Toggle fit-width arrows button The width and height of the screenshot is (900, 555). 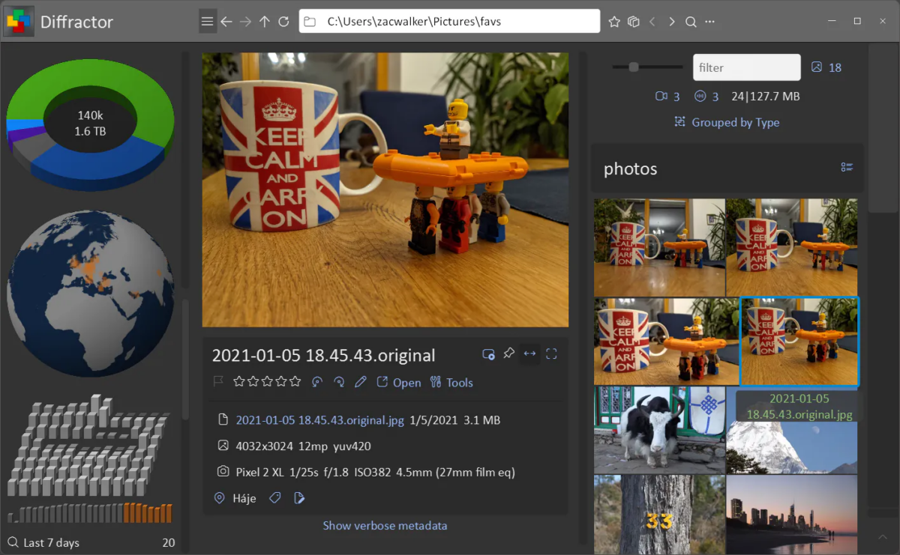pos(529,354)
